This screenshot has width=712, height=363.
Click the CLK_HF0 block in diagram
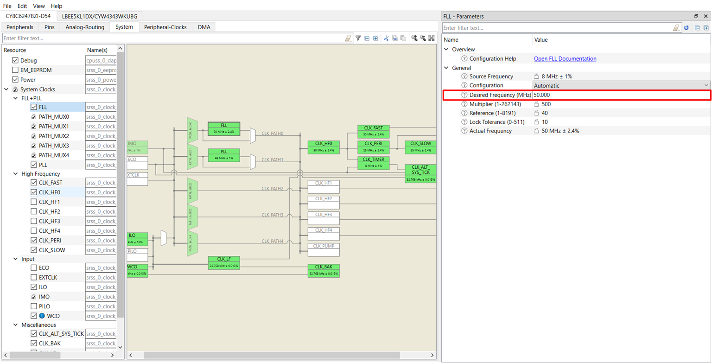pos(324,147)
